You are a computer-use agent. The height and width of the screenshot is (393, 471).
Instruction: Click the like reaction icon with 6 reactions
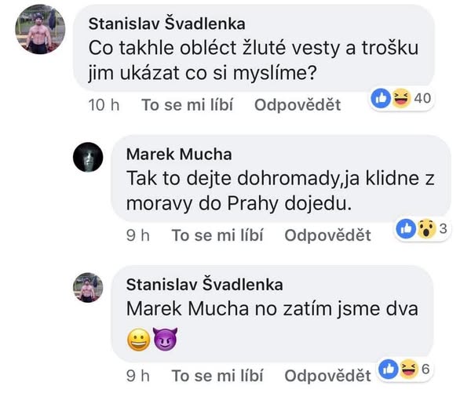(389, 369)
